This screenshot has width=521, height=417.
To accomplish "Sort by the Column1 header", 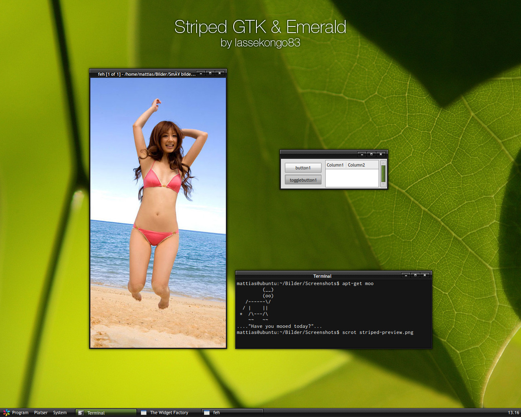I will click(335, 165).
